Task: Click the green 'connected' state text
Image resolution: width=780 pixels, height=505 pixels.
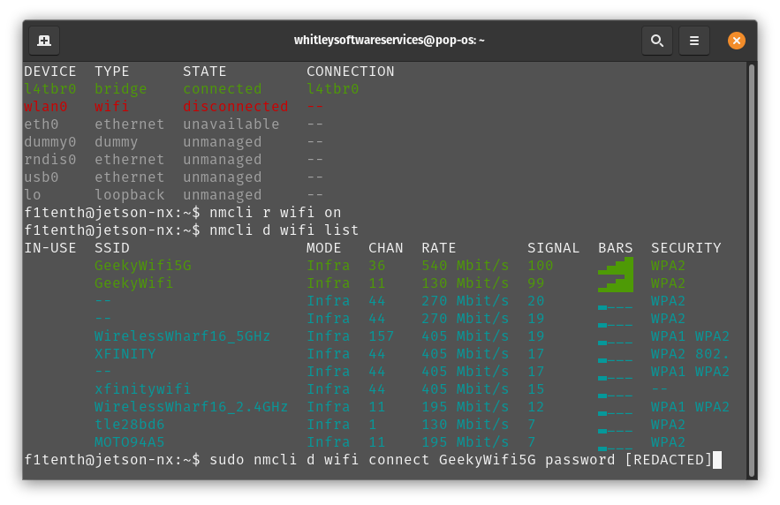Action: click(222, 88)
